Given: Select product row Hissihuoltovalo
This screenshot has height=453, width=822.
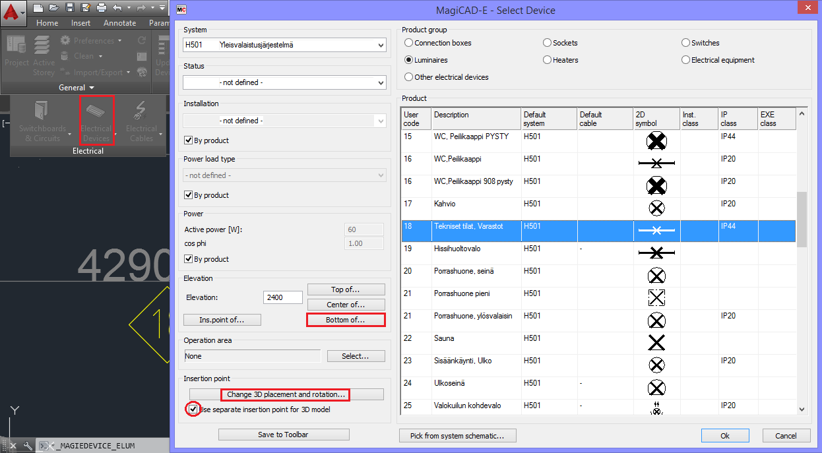Looking at the screenshot, I should [x=599, y=253].
